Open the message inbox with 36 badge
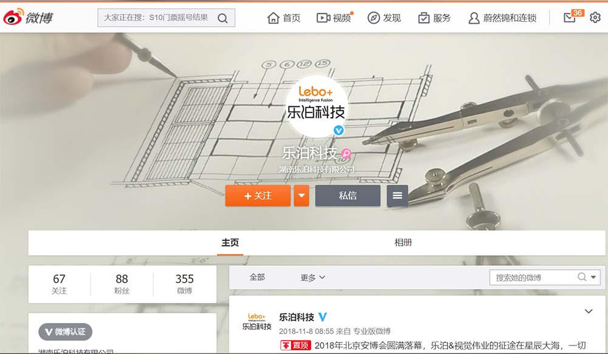608x354 pixels. coord(570,18)
